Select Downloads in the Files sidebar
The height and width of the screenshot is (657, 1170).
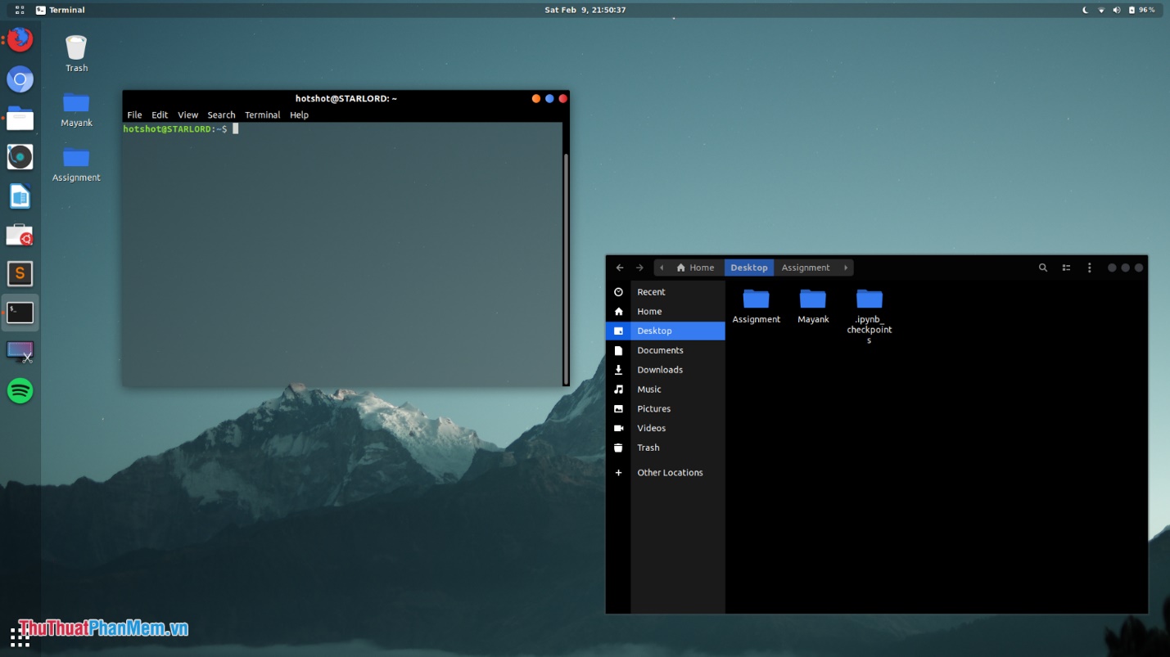659,370
